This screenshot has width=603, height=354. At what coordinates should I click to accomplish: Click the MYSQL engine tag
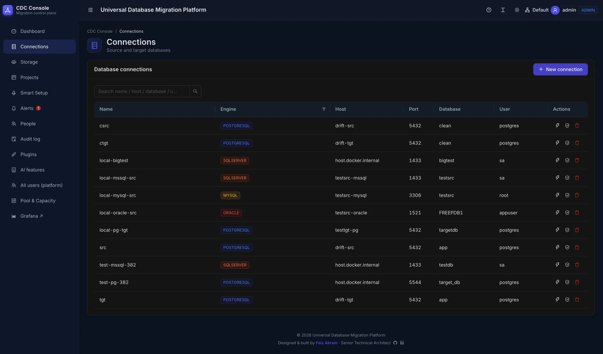[230, 195]
